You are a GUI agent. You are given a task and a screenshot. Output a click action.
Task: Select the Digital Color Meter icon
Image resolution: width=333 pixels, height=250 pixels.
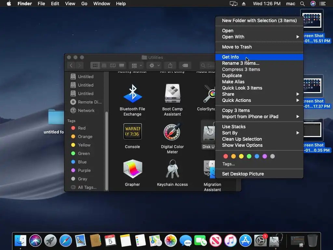(172, 132)
